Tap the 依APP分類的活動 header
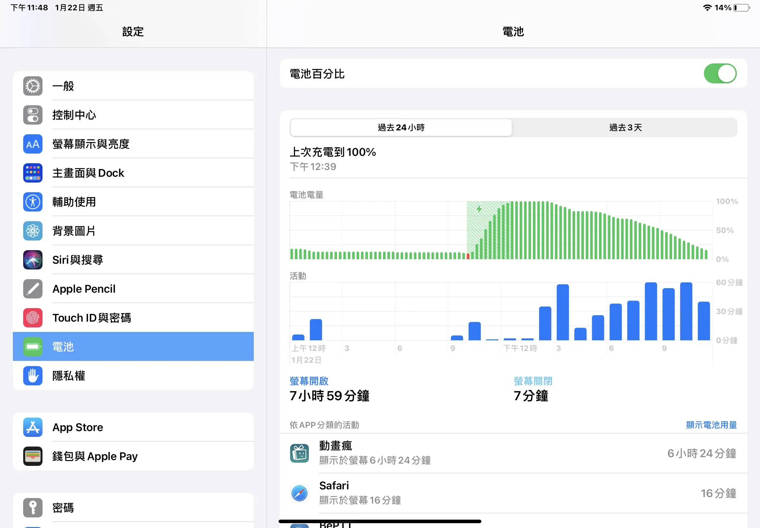 point(324,425)
